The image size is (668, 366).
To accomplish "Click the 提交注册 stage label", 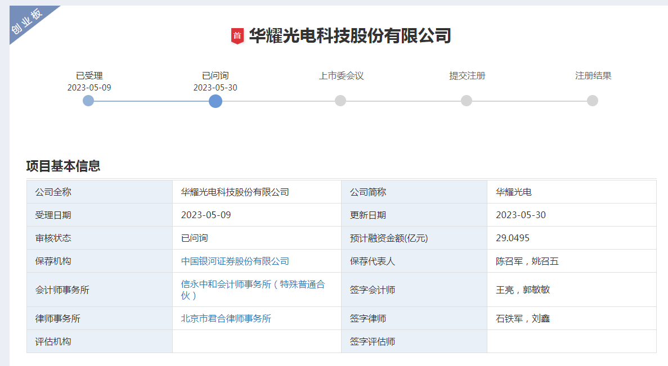I will (x=467, y=76).
